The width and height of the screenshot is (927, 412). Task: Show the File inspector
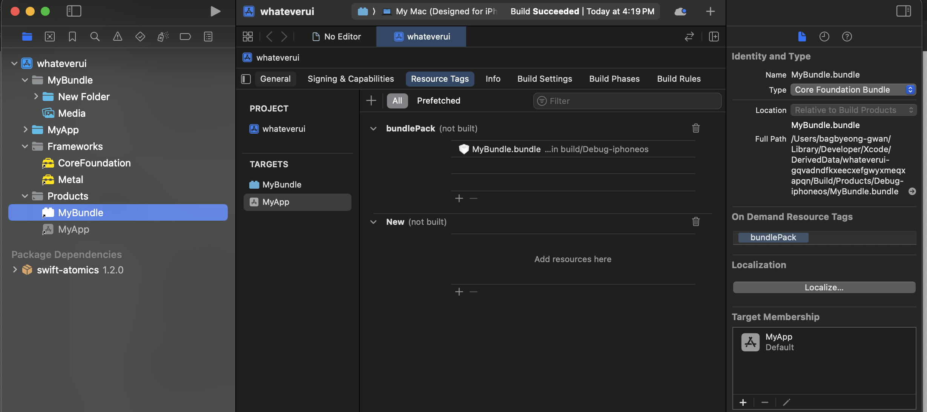[802, 37]
